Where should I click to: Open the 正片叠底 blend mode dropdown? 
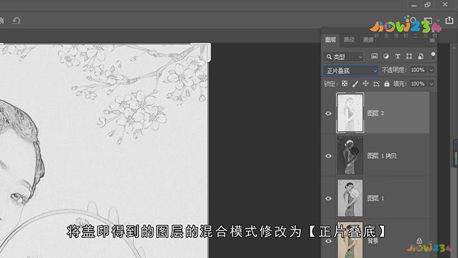coord(350,71)
